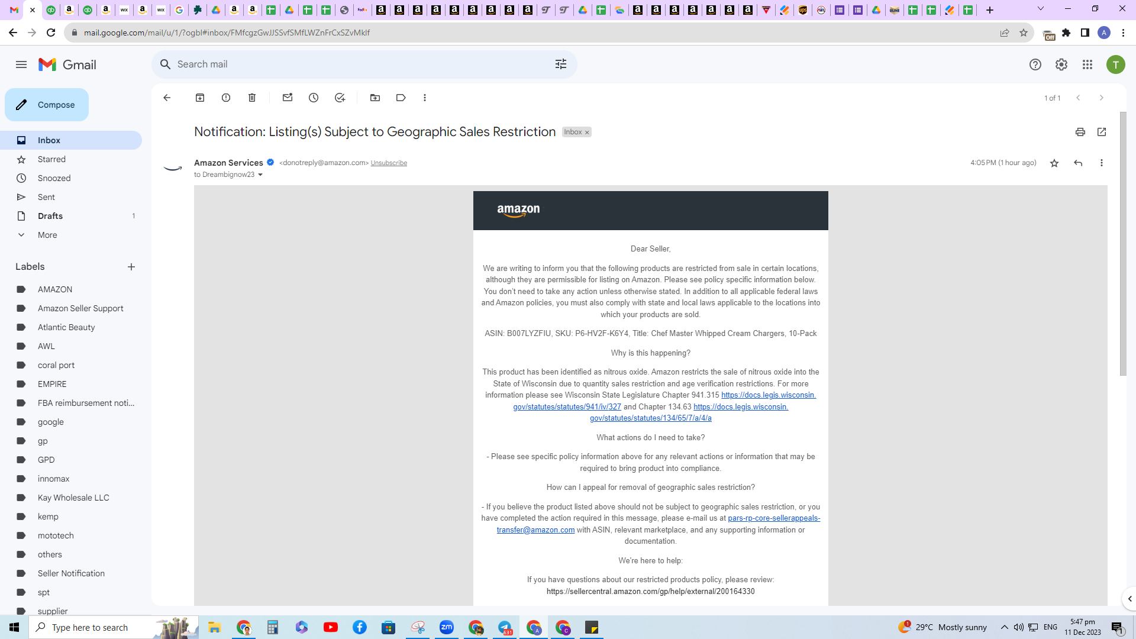This screenshot has width=1136, height=639.
Task: Open the Google Account avatar T
Action: [x=1116, y=64]
